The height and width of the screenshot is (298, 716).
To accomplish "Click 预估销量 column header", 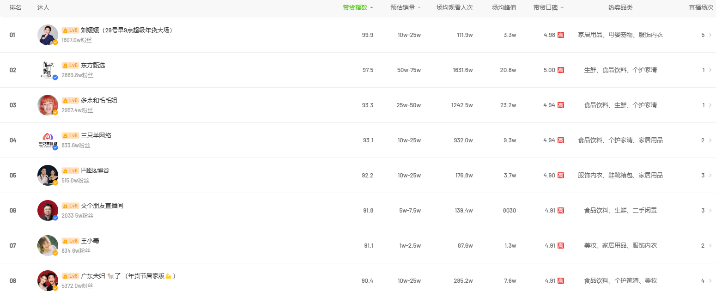I will pyautogui.click(x=402, y=8).
